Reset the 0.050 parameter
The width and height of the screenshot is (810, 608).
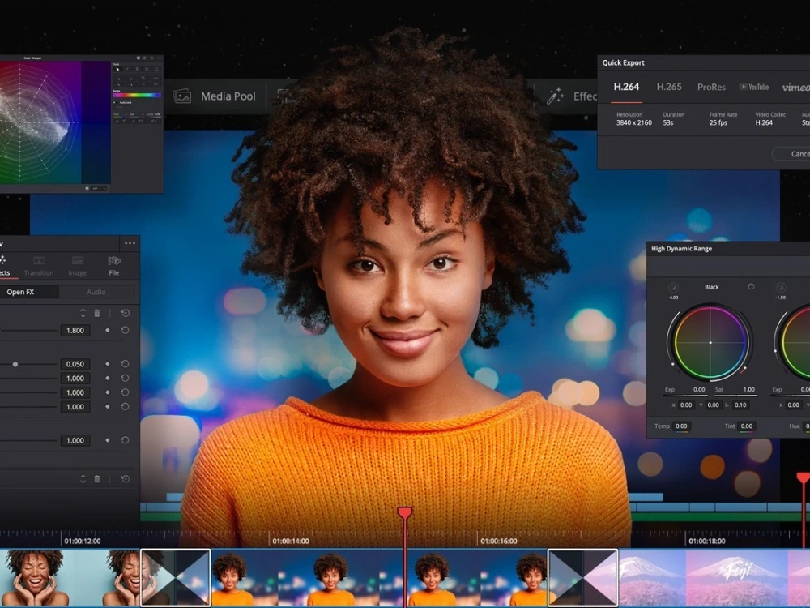point(125,364)
